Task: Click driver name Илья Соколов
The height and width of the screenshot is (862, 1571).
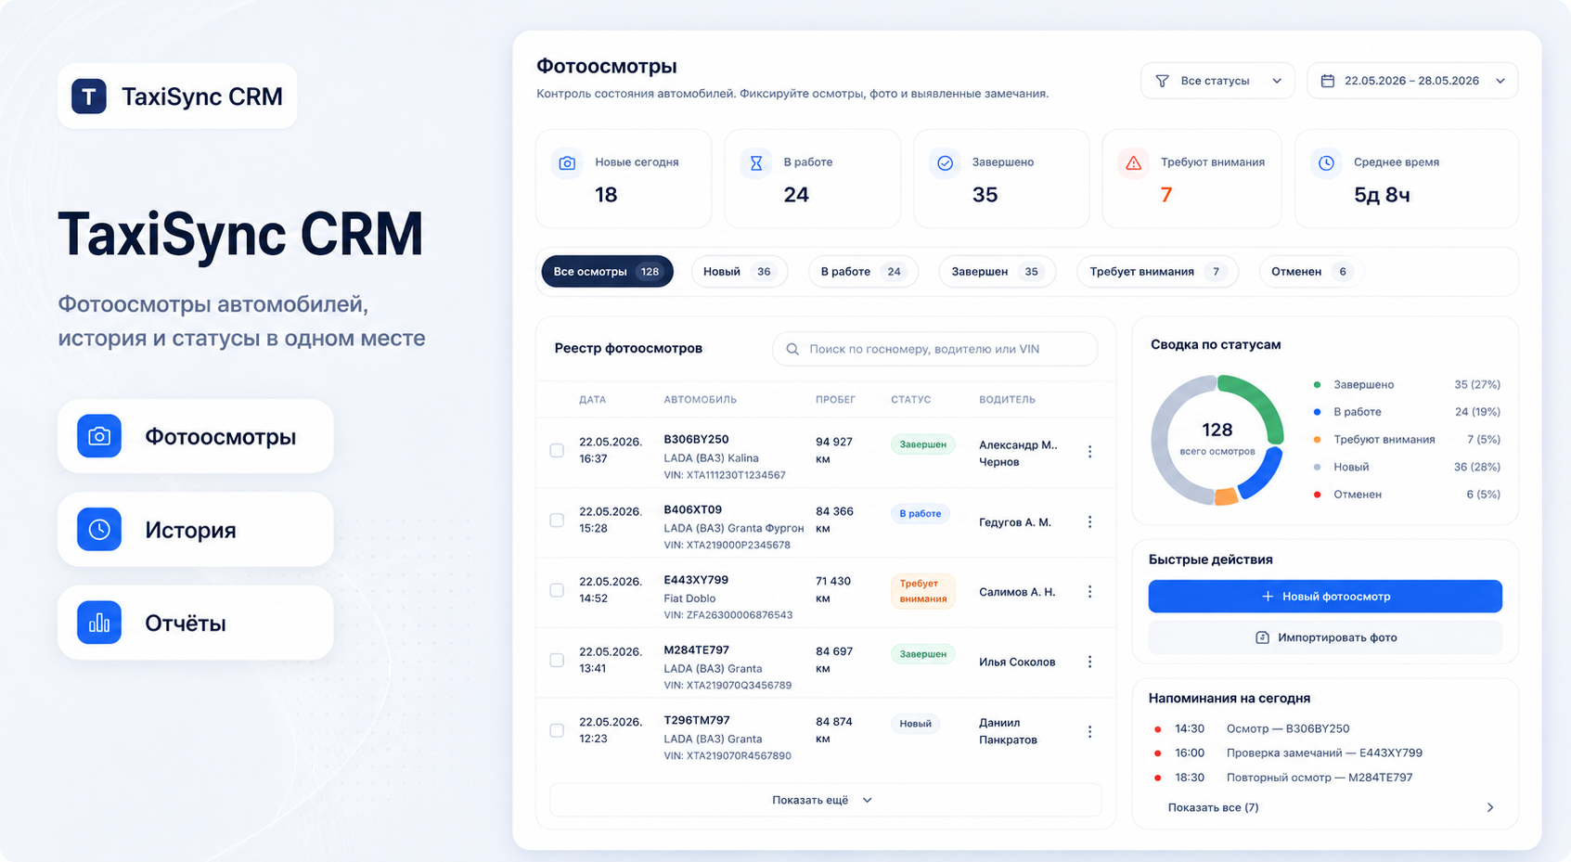Action: coord(1017,662)
